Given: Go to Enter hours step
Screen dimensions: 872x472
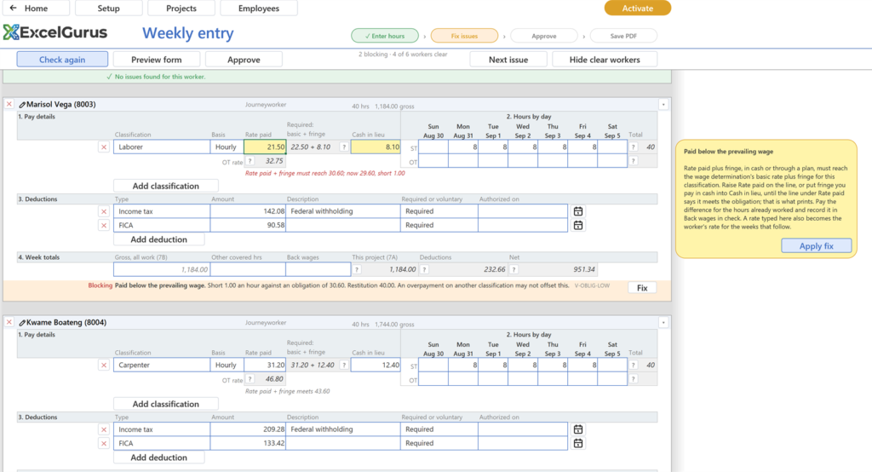Looking at the screenshot, I should click(385, 36).
